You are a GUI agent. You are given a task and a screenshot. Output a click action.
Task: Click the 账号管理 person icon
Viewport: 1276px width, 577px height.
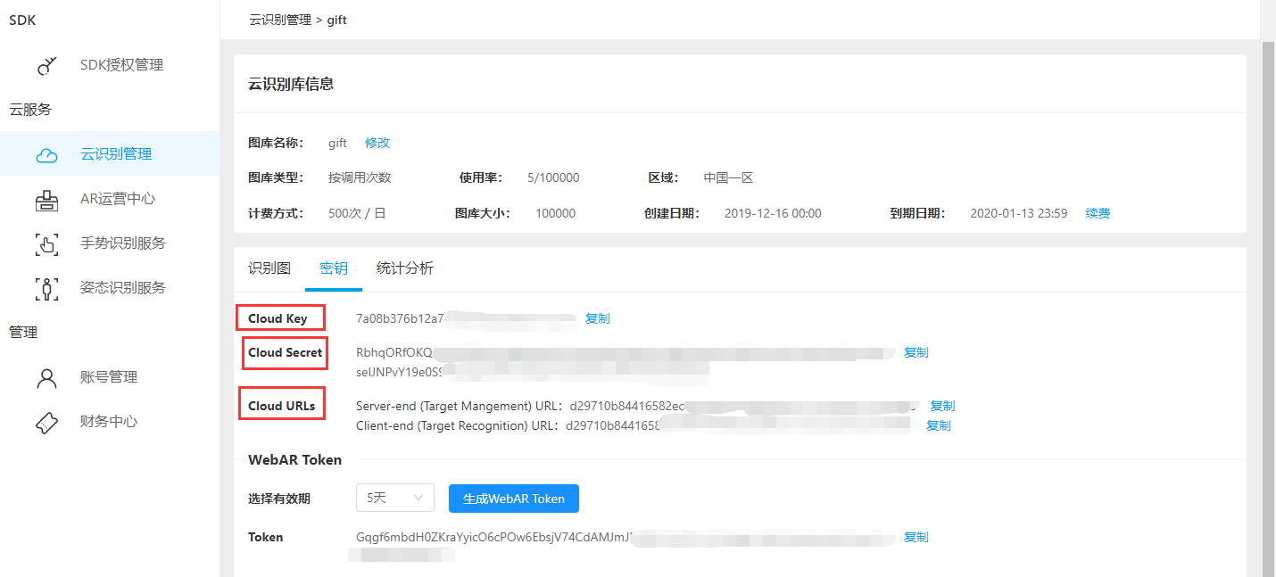(x=47, y=377)
